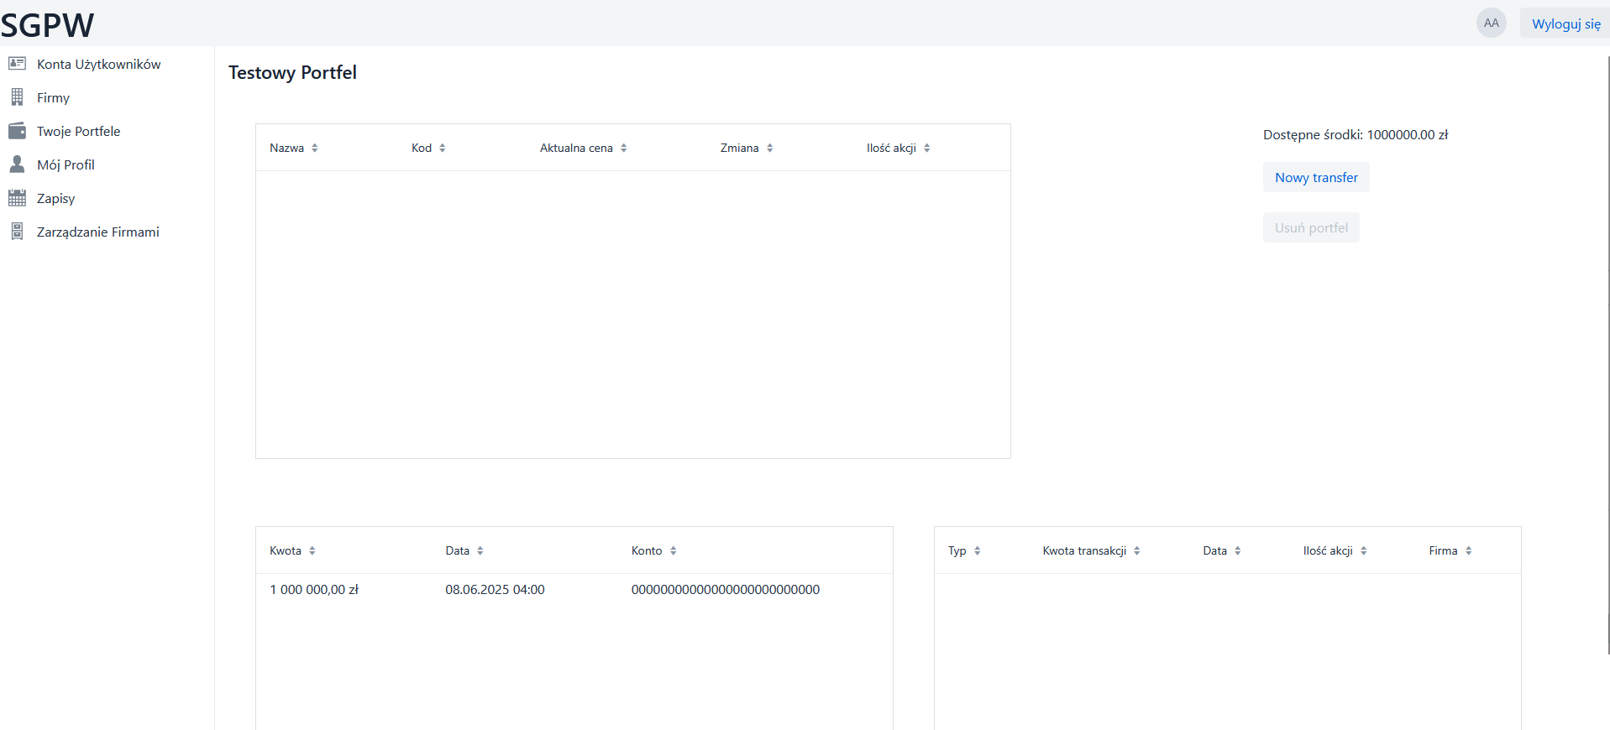Sort by Aktualna cena arrows
The width and height of the screenshot is (1610, 730).
[624, 148]
